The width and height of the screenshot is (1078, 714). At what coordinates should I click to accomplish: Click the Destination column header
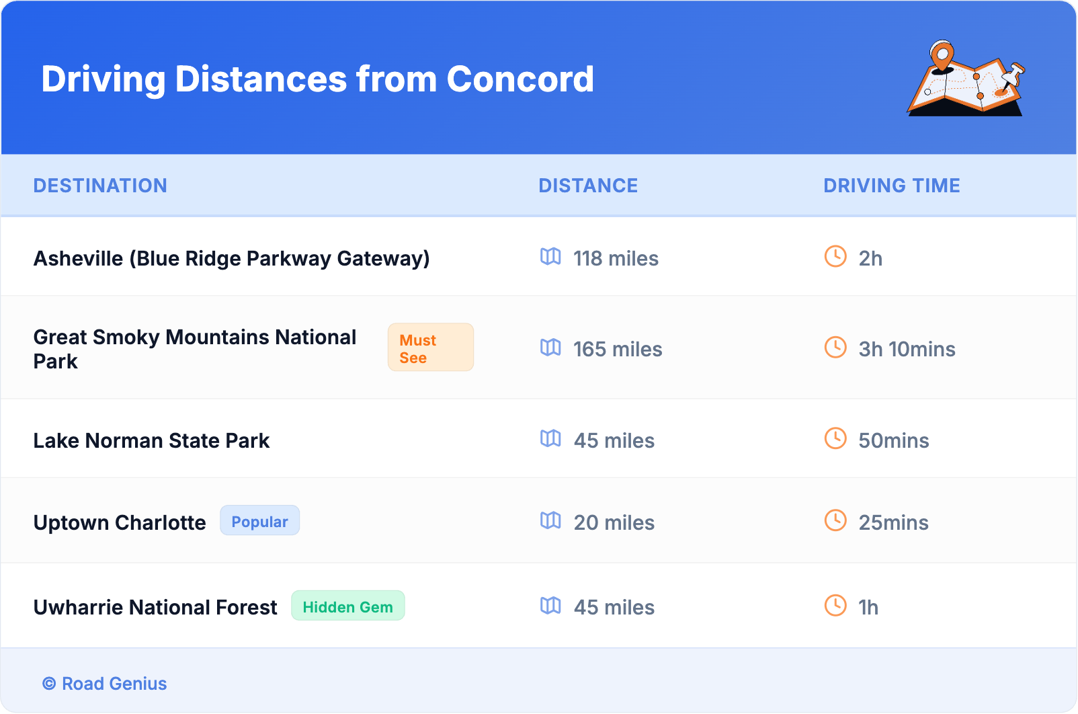coord(100,186)
